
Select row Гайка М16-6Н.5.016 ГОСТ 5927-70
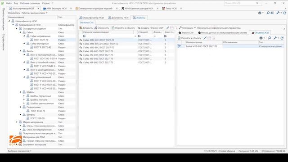click(126, 44)
